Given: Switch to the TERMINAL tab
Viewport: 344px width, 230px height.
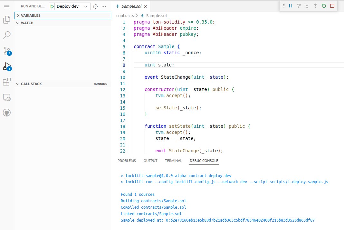Looking at the screenshot, I should pyautogui.click(x=173, y=161).
